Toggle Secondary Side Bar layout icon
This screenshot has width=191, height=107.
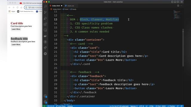pyautogui.click(x=178, y=2)
